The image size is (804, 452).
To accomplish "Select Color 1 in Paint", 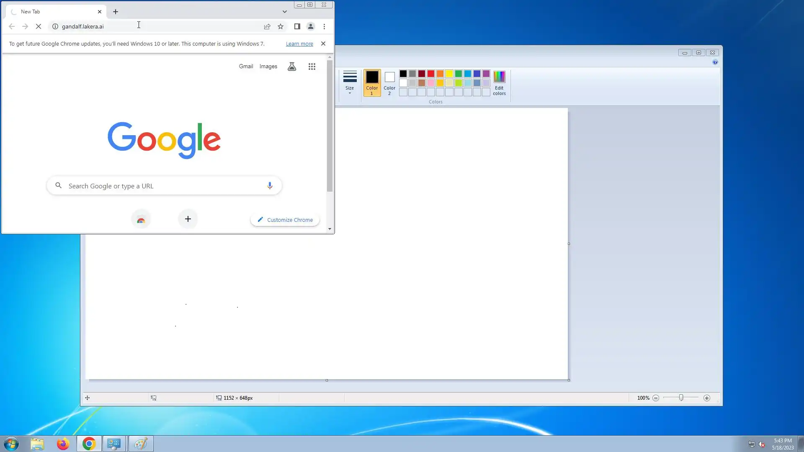I will (x=372, y=82).
